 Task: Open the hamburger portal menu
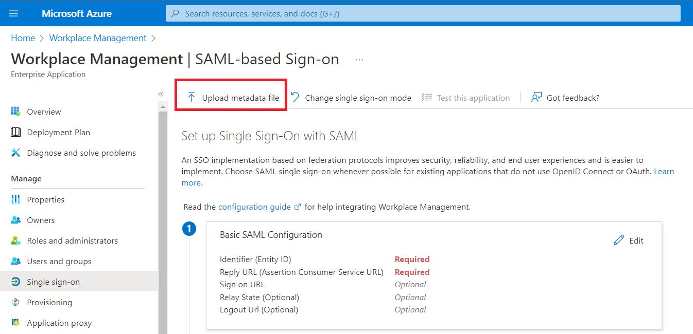click(14, 13)
